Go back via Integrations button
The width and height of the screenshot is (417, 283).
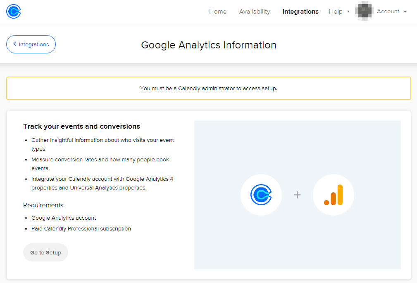[31, 44]
